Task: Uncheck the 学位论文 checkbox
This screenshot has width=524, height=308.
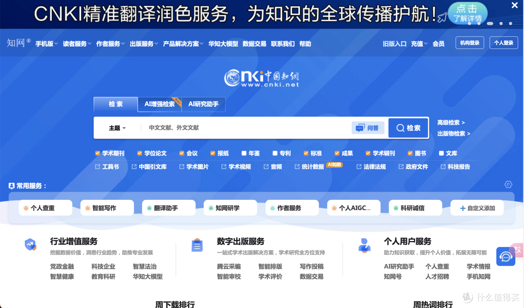Action: coord(140,153)
